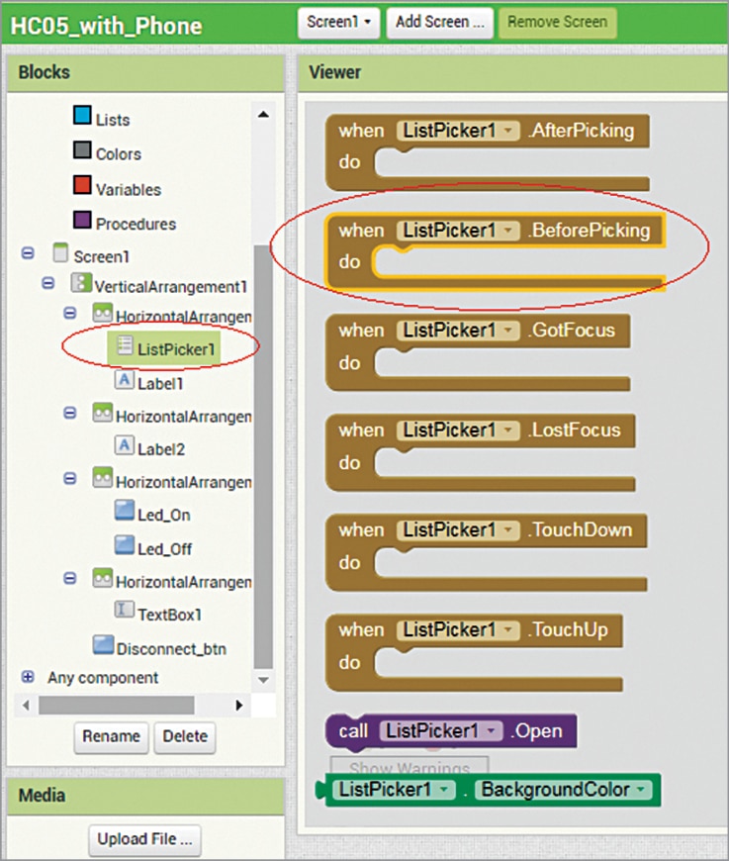Select the Colors blocks category icon
Screen dimensions: 729x861
(x=83, y=152)
